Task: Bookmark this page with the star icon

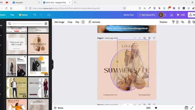Action: click(125, 8)
